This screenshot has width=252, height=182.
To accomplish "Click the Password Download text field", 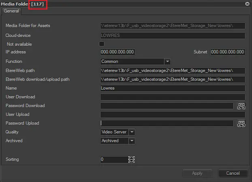I will pyautogui.click(x=167, y=106).
